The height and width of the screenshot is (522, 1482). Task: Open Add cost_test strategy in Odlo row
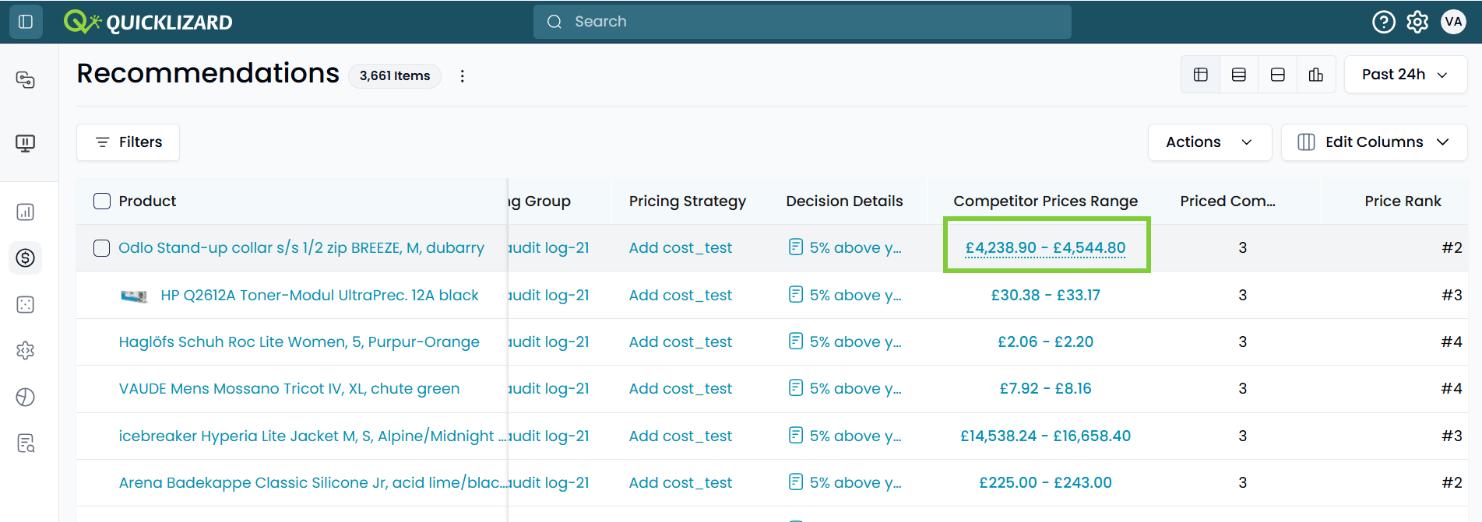[681, 248]
